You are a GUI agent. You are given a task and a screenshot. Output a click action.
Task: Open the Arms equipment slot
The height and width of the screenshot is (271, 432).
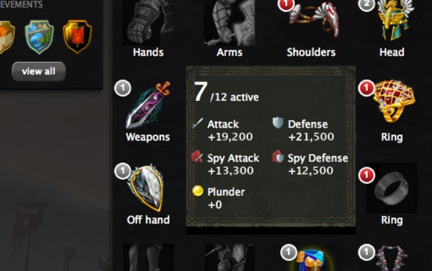point(229,23)
